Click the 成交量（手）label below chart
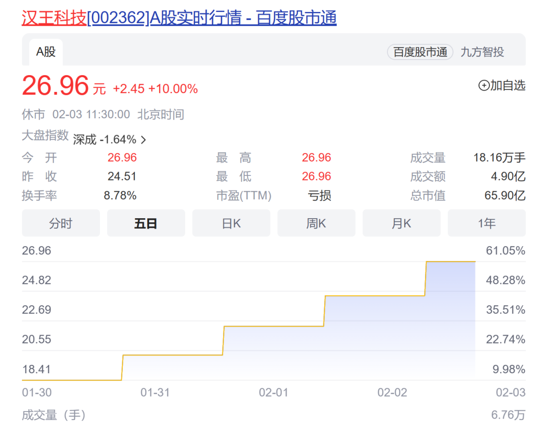The image size is (537, 426). pos(54,415)
